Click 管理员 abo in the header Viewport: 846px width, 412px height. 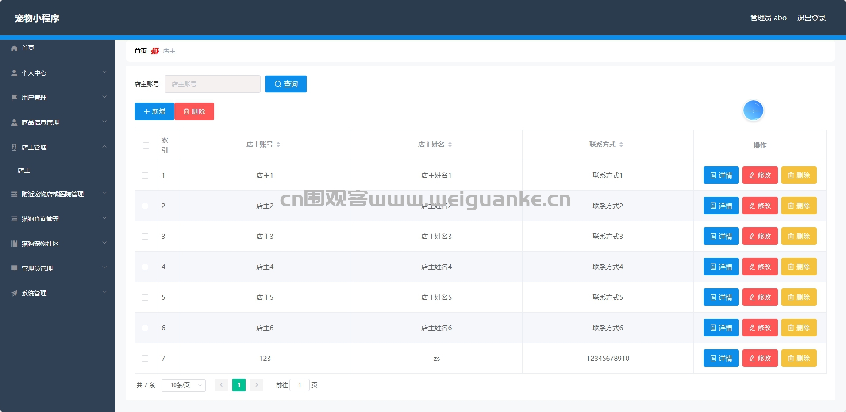pos(768,18)
